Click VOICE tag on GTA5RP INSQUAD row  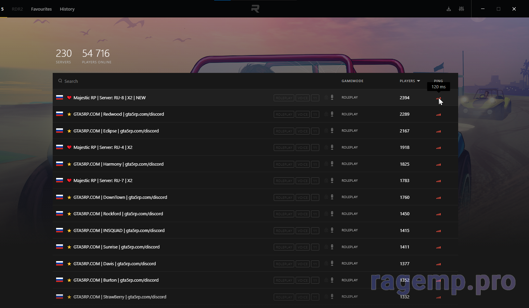tap(302, 231)
